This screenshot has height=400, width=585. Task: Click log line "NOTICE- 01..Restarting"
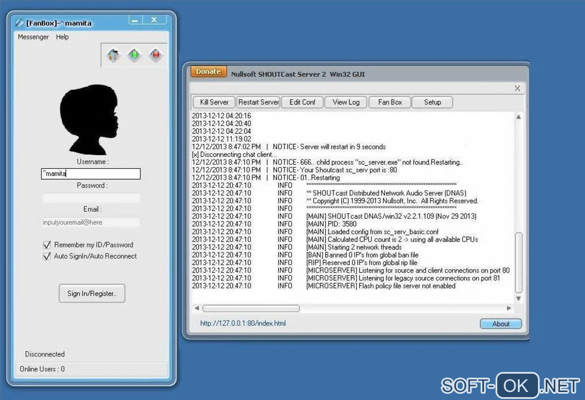point(306,178)
